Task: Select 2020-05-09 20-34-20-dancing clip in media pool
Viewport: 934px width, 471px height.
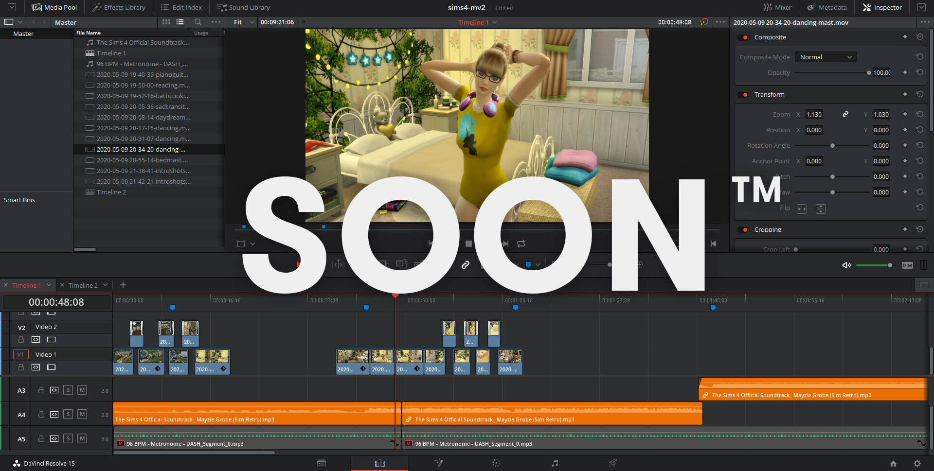Action: coord(149,149)
